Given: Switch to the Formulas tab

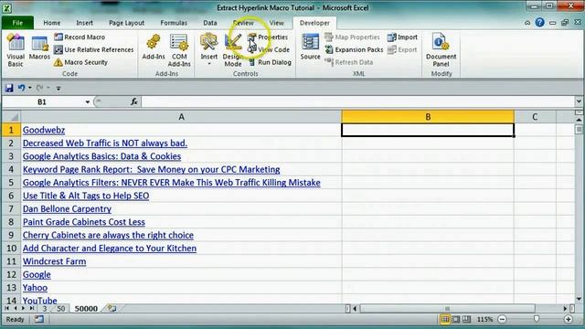Looking at the screenshot, I should [x=174, y=23].
